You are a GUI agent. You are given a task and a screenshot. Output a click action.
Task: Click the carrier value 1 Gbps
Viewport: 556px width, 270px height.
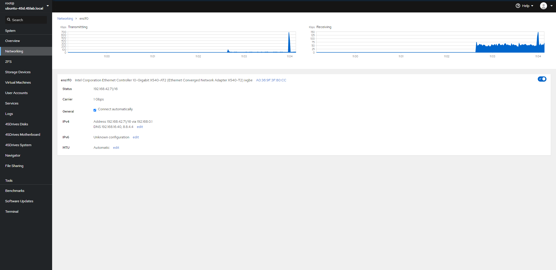point(99,99)
